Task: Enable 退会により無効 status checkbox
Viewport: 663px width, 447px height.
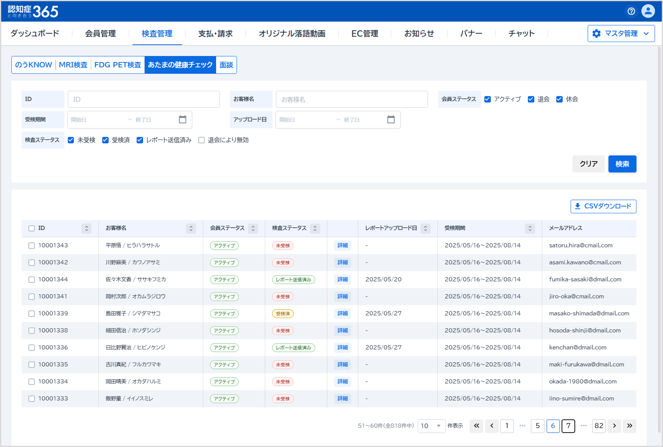Action: [x=201, y=140]
